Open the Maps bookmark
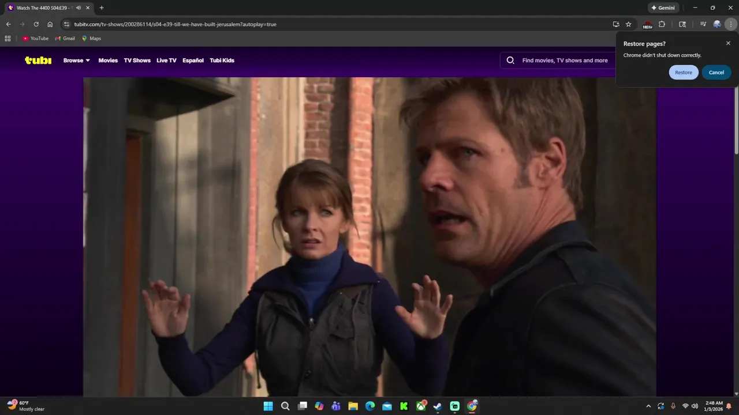The height and width of the screenshot is (415, 739). pyautogui.click(x=91, y=38)
